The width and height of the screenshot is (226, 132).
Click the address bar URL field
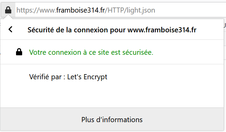[x=120, y=10]
